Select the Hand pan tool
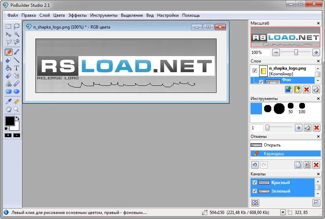 pyautogui.click(x=8, y=109)
